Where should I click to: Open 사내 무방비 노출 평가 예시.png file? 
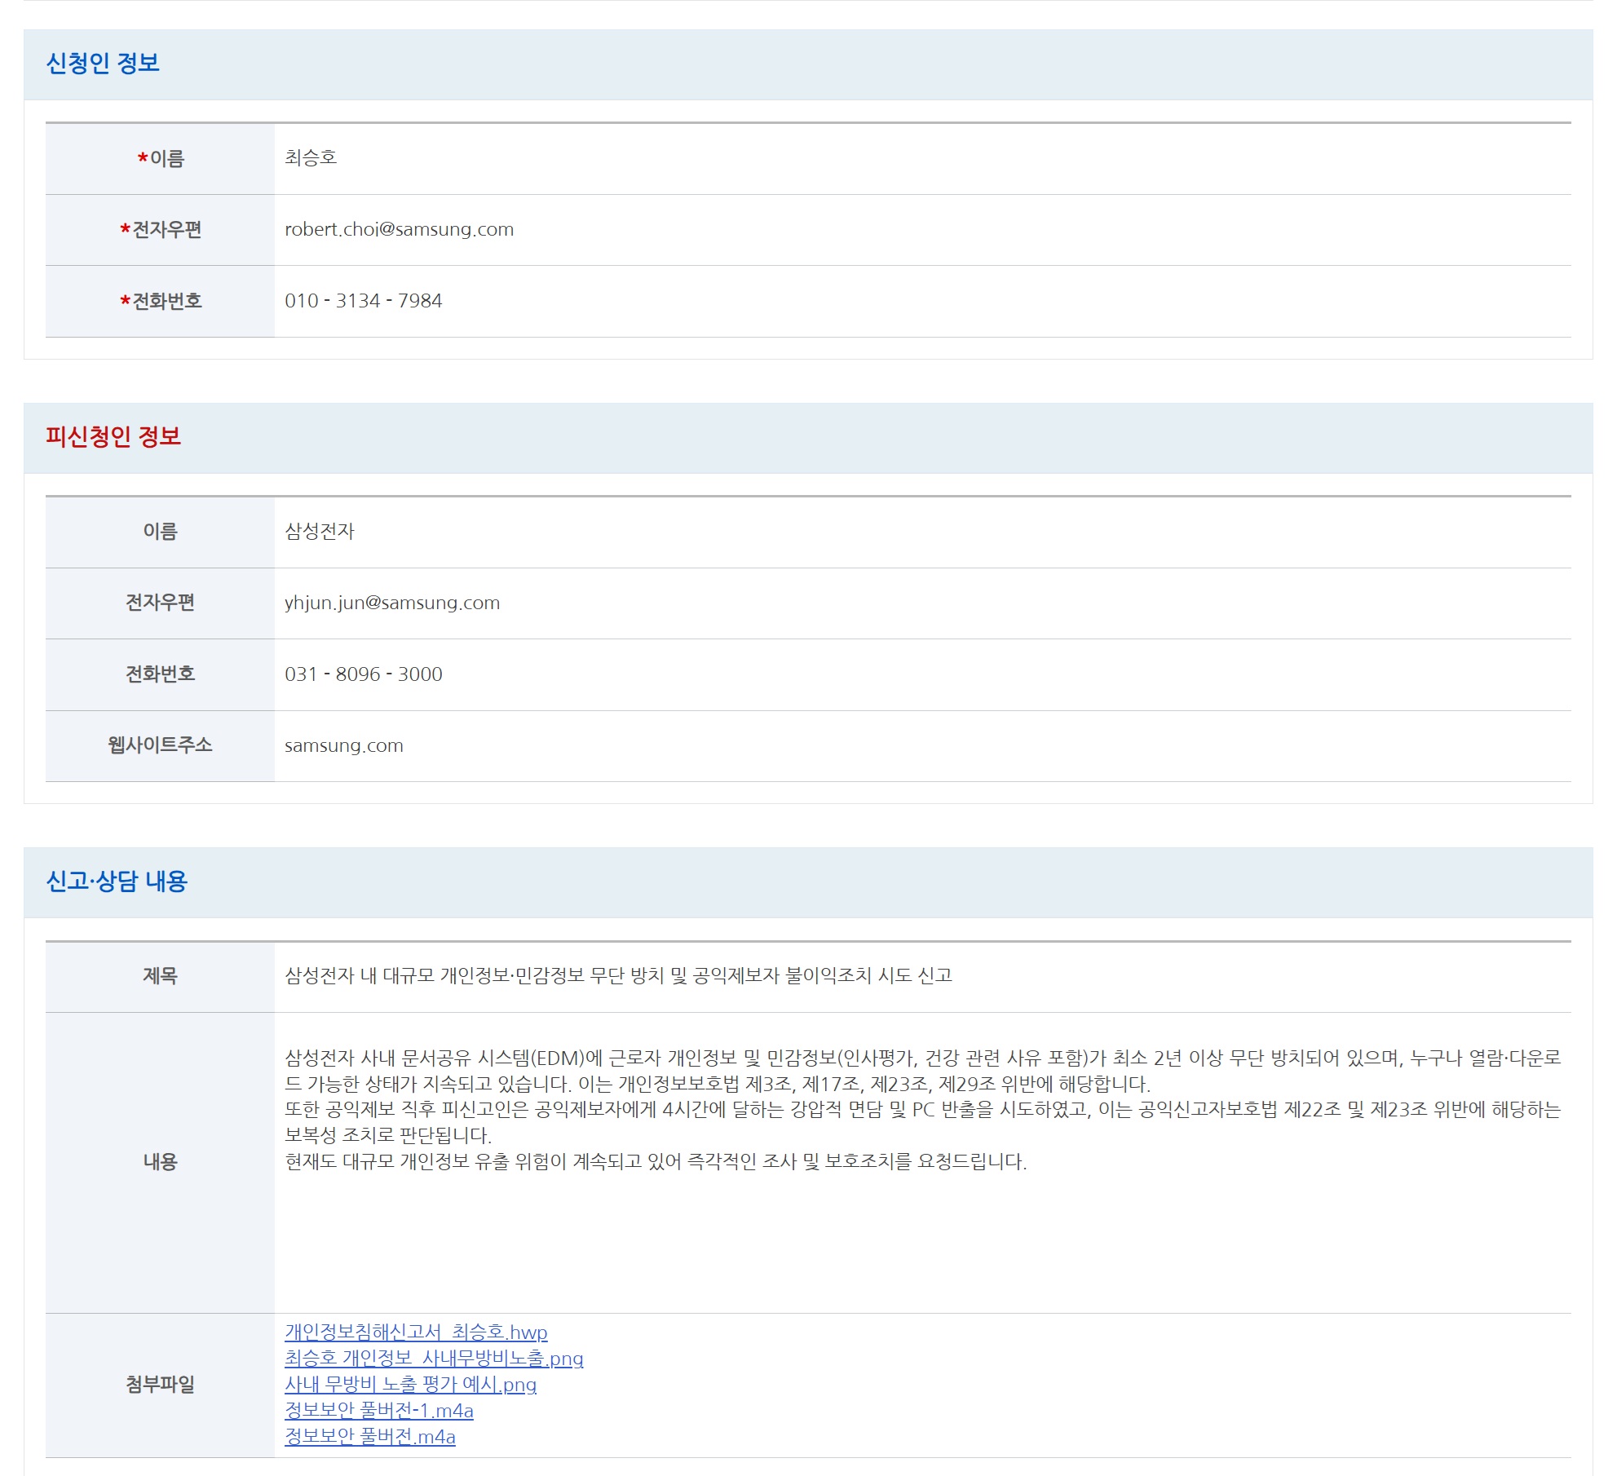pos(410,1384)
